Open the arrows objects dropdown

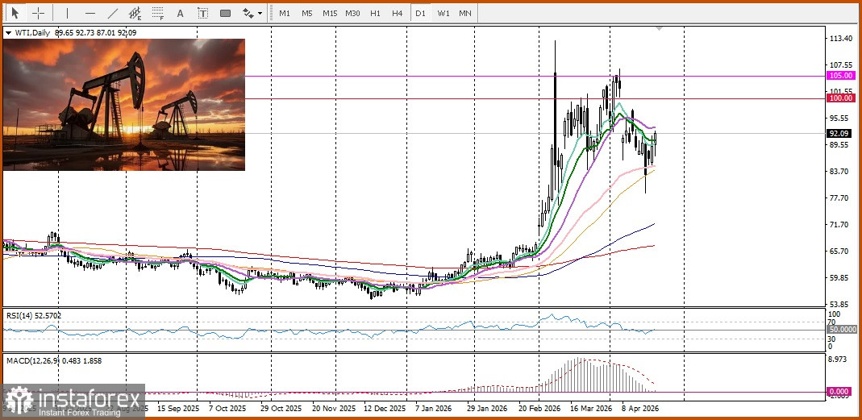252,14
